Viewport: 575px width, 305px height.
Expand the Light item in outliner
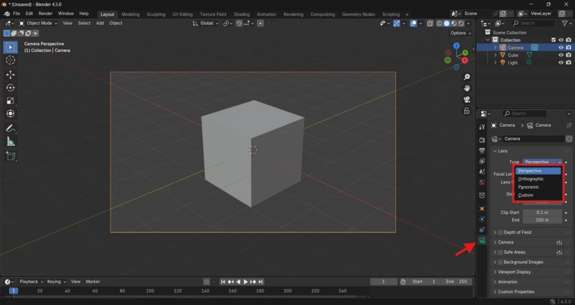(x=495, y=63)
